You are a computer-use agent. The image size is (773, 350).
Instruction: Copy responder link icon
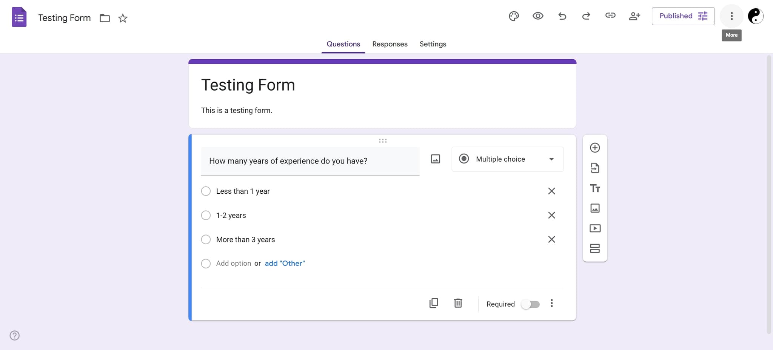tap(610, 15)
